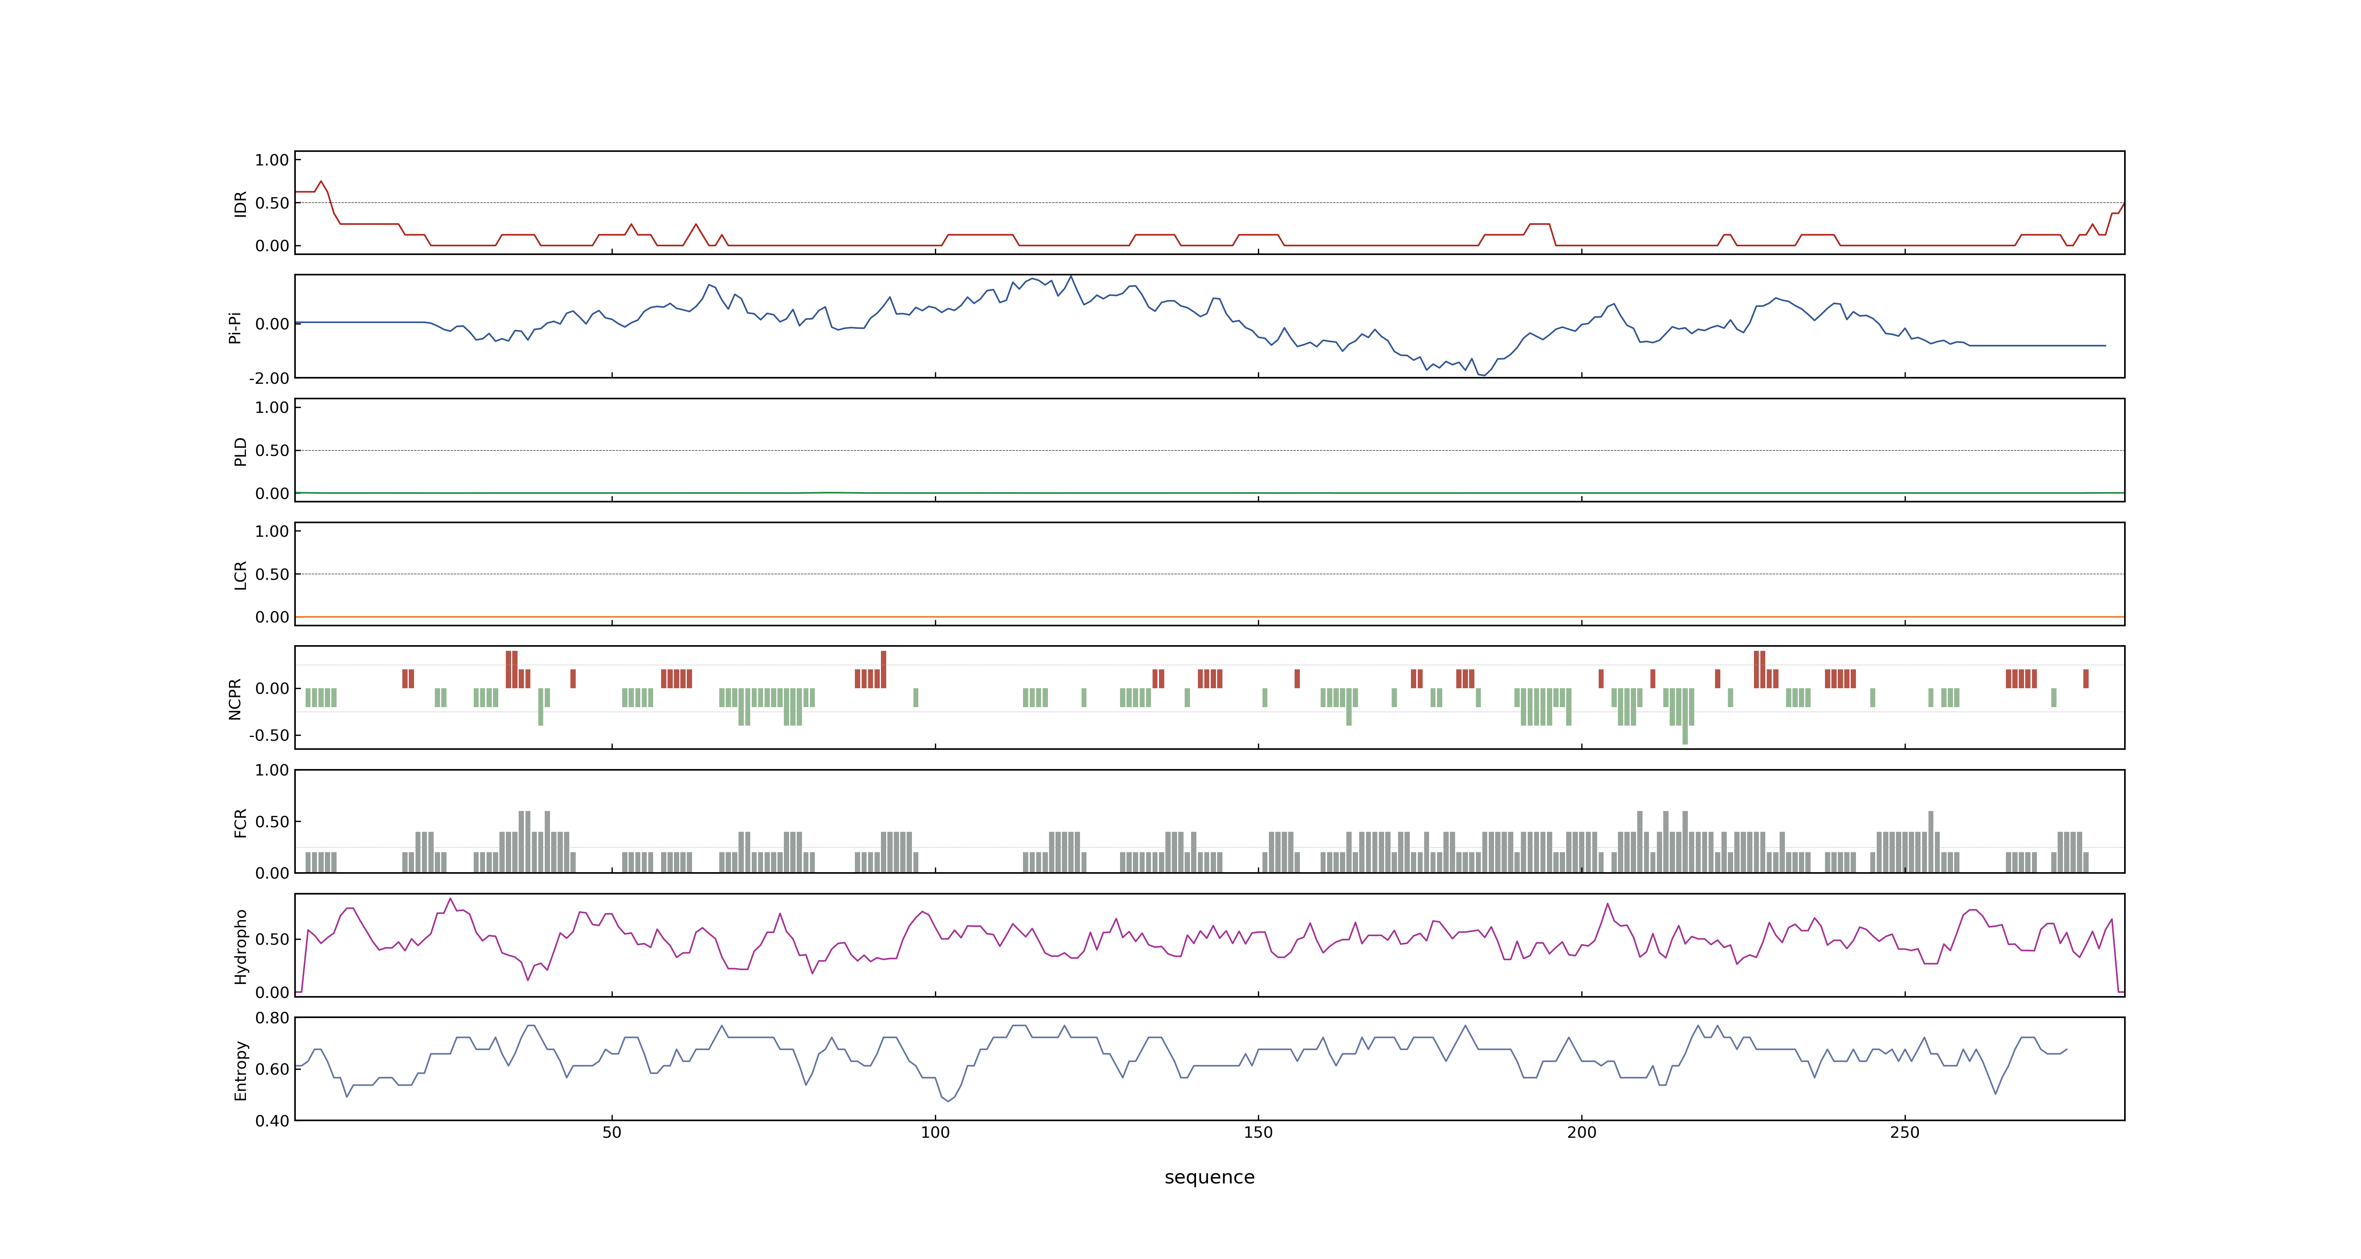This screenshot has height=1259, width=2361.
Task: Click the -2.00 tick on Pi-Pi axis
Action: 269,378
